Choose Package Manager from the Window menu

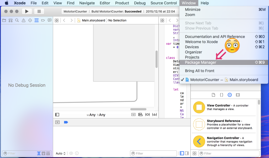pyautogui.click(x=224, y=62)
